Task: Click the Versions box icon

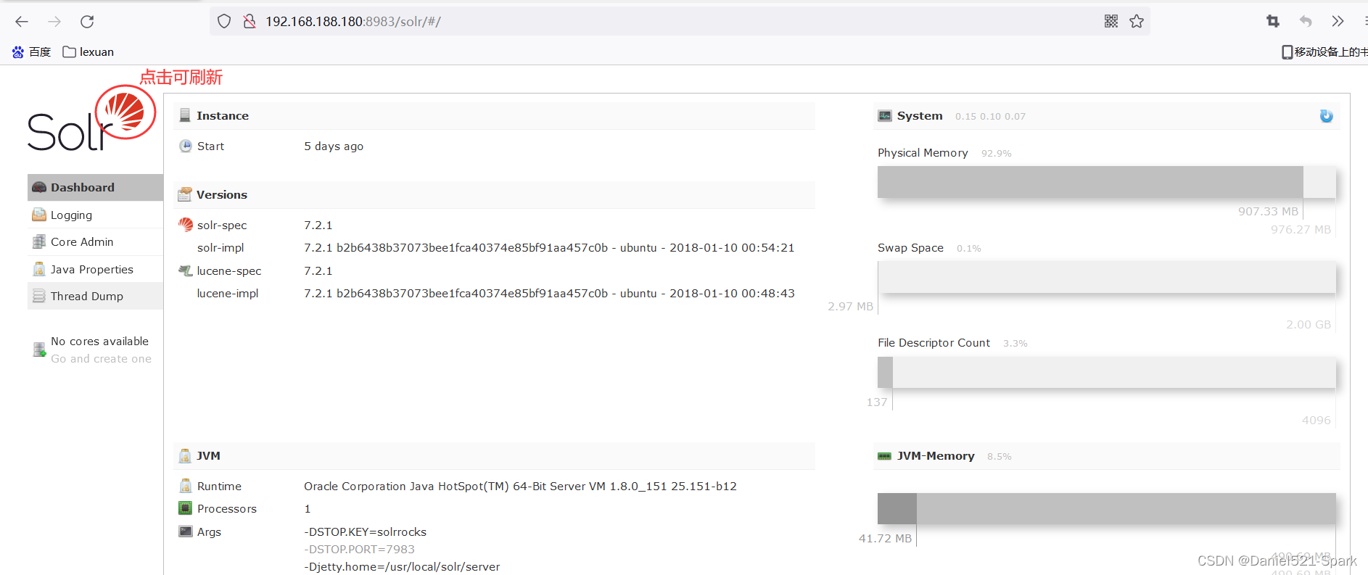Action: pyautogui.click(x=185, y=194)
